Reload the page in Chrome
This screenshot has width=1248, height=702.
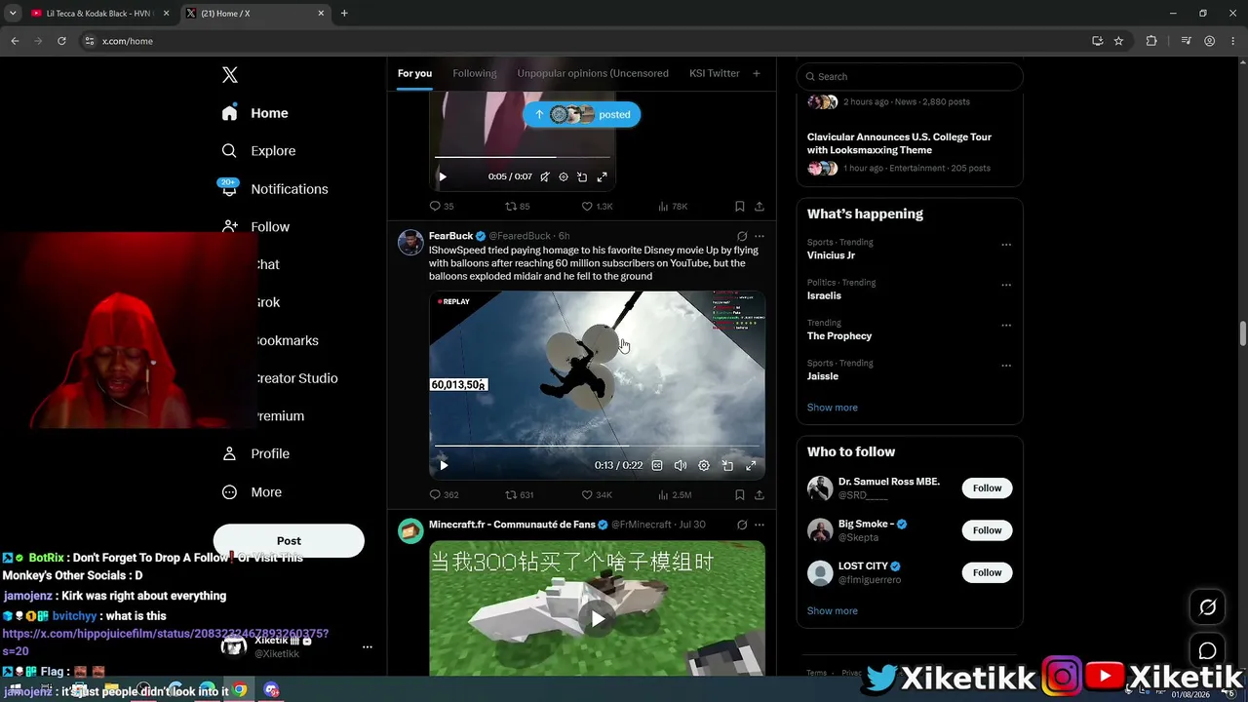(x=61, y=41)
